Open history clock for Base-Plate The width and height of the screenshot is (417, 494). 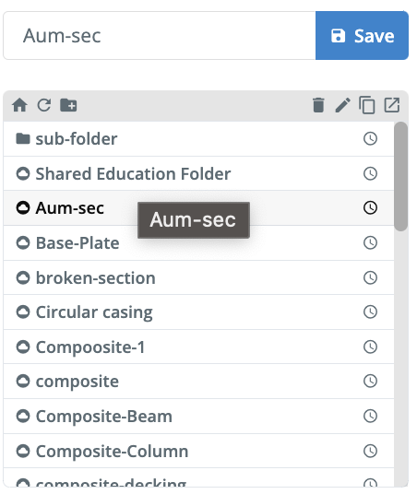coord(370,242)
